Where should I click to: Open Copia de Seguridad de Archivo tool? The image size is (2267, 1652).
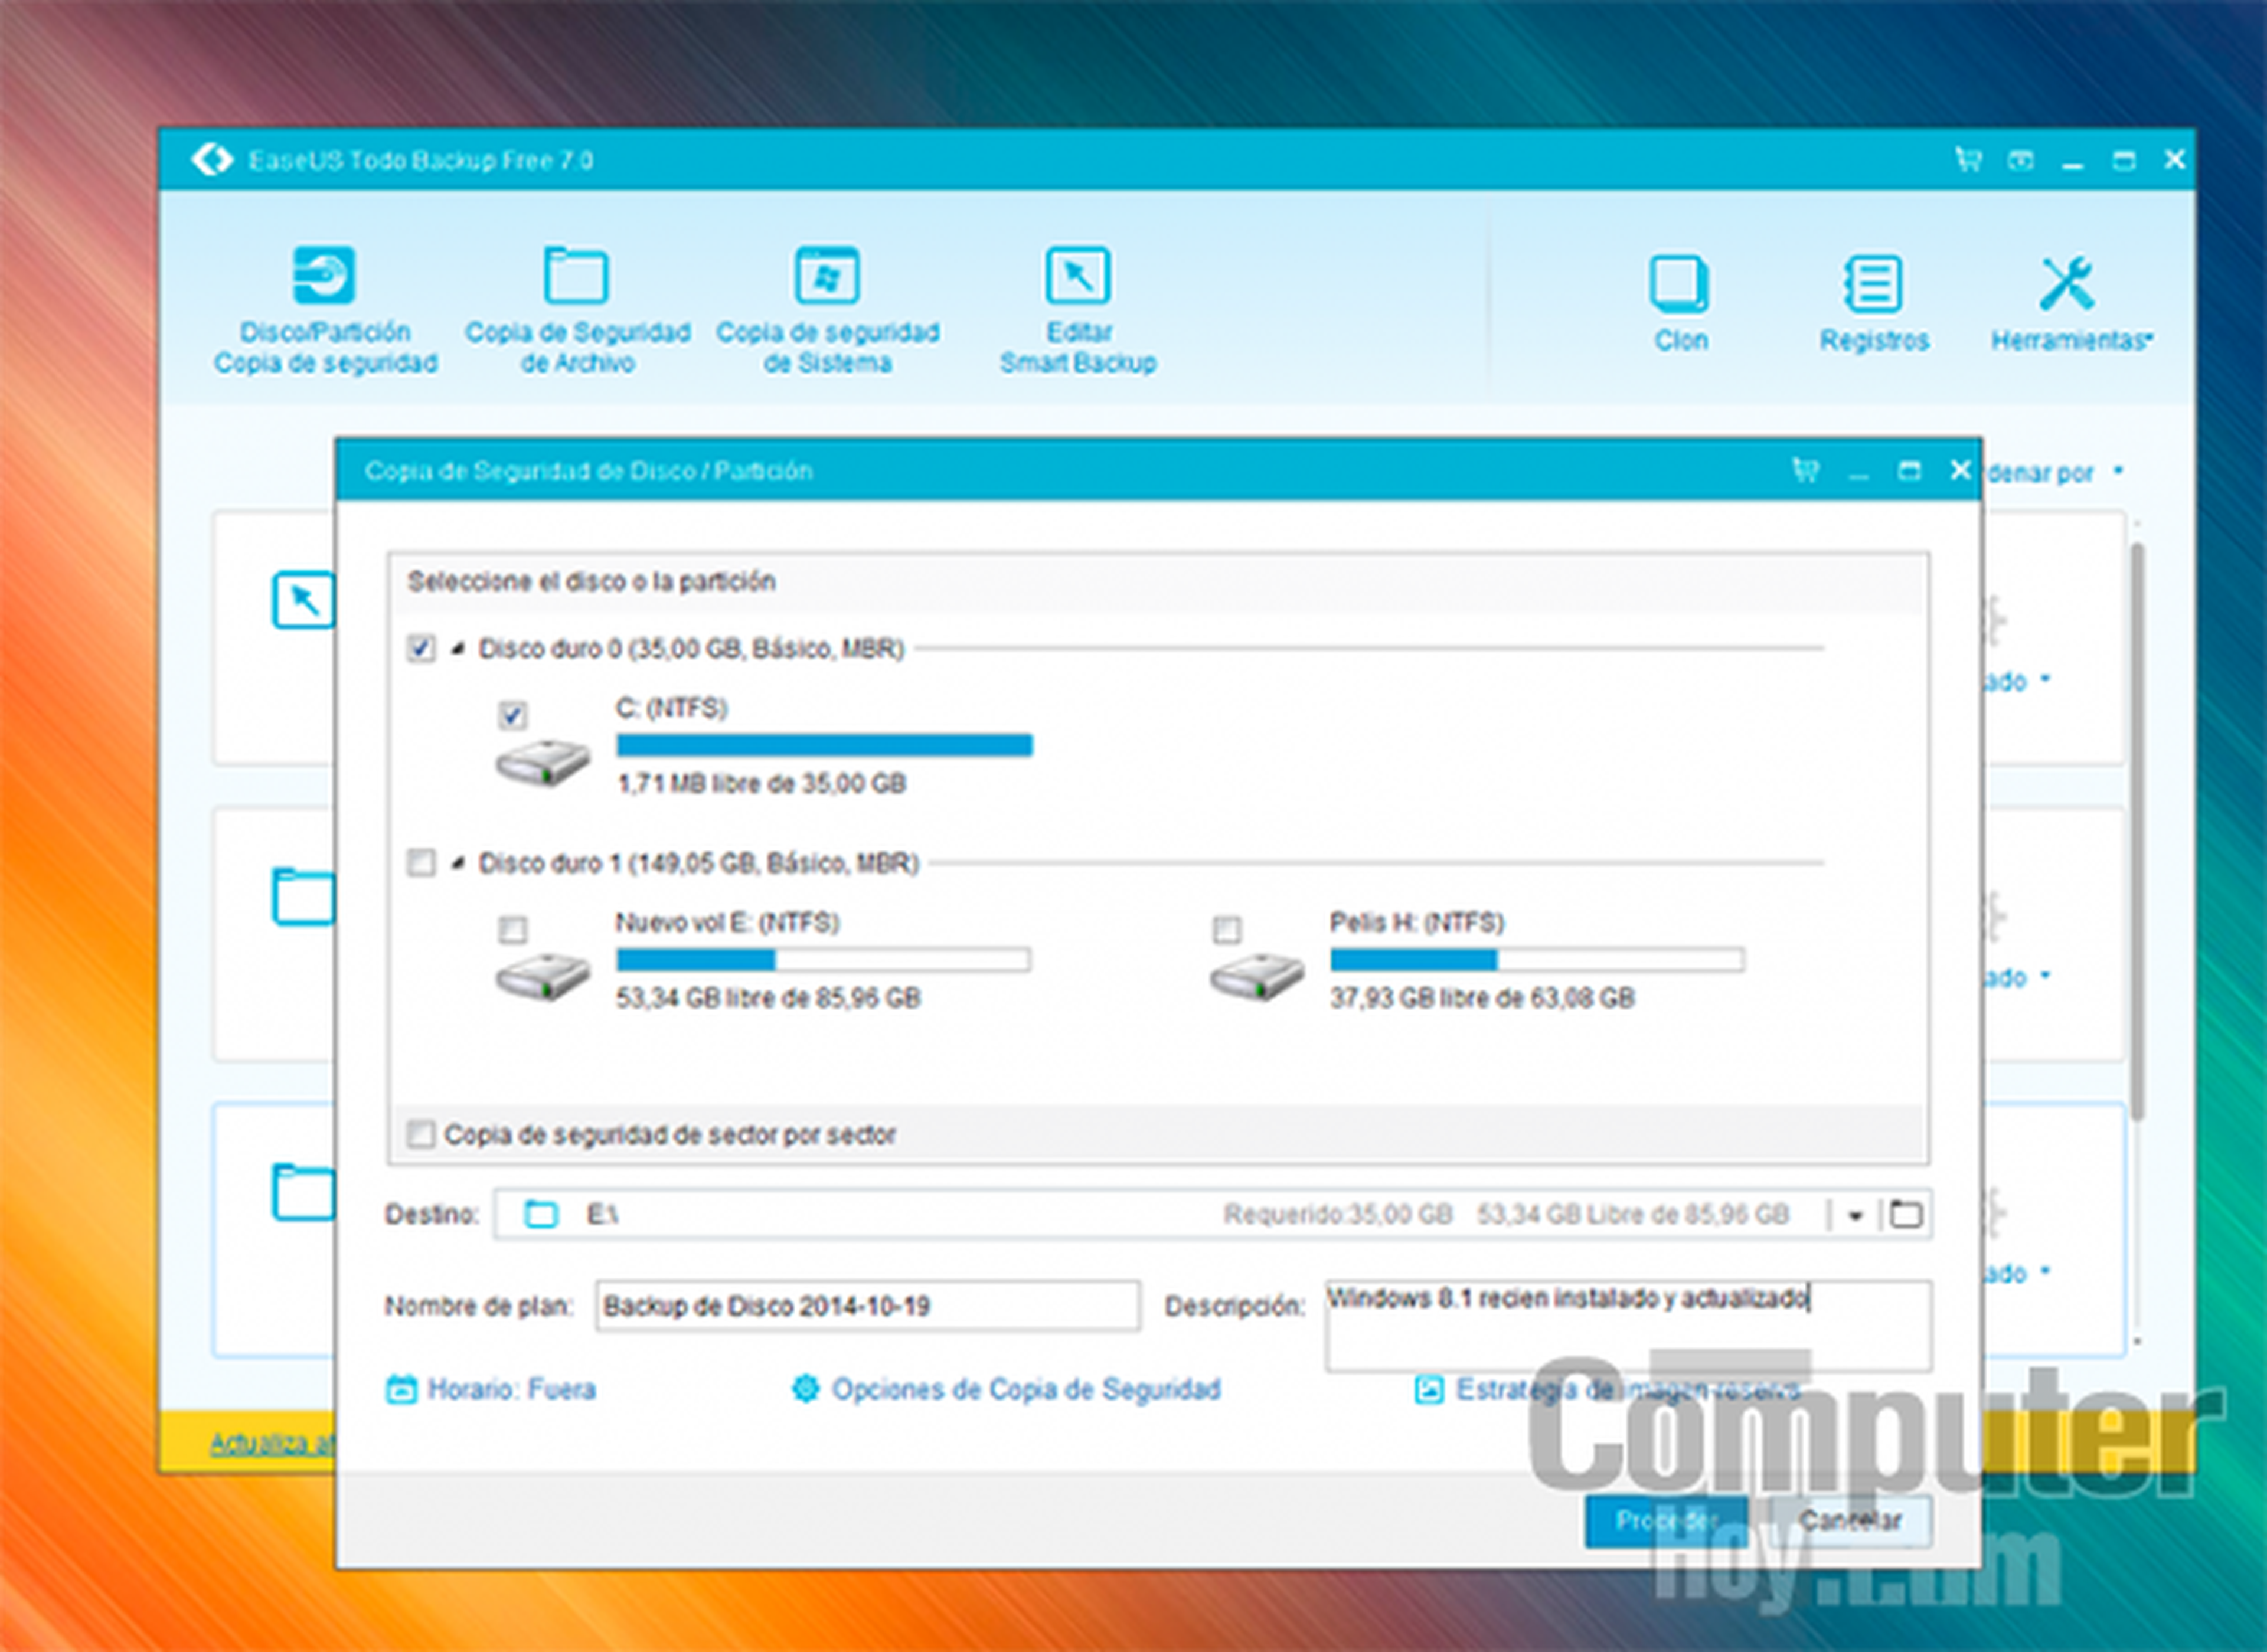[x=577, y=310]
